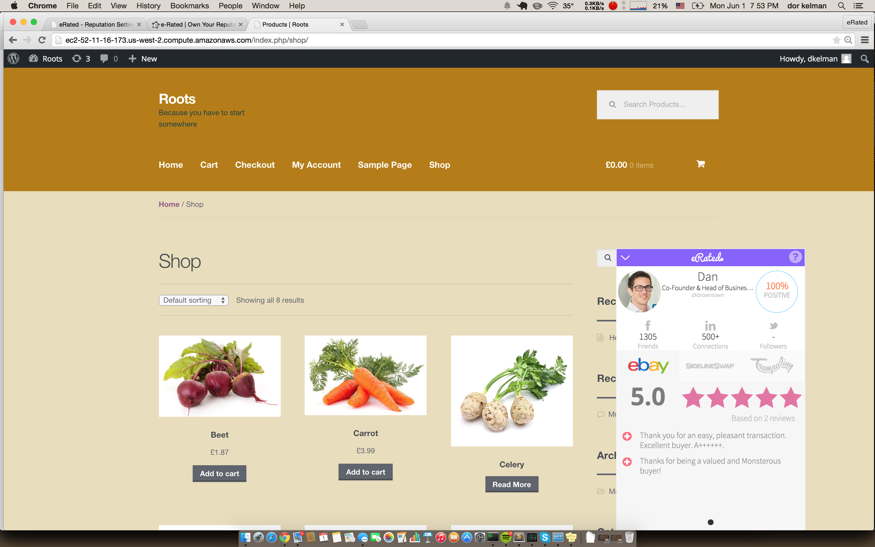Image resolution: width=875 pixels, height=547 pixels.
Task: Open the History menu
Action: click(148, 6)
